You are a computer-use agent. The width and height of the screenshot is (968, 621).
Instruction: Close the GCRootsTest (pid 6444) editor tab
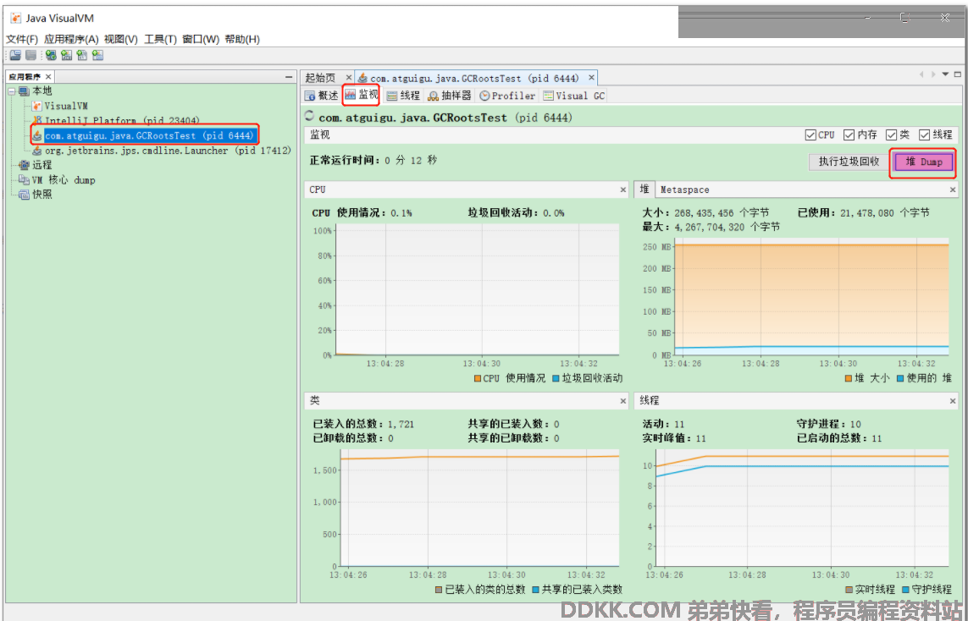pyautogui.click(x=591, y=78)
